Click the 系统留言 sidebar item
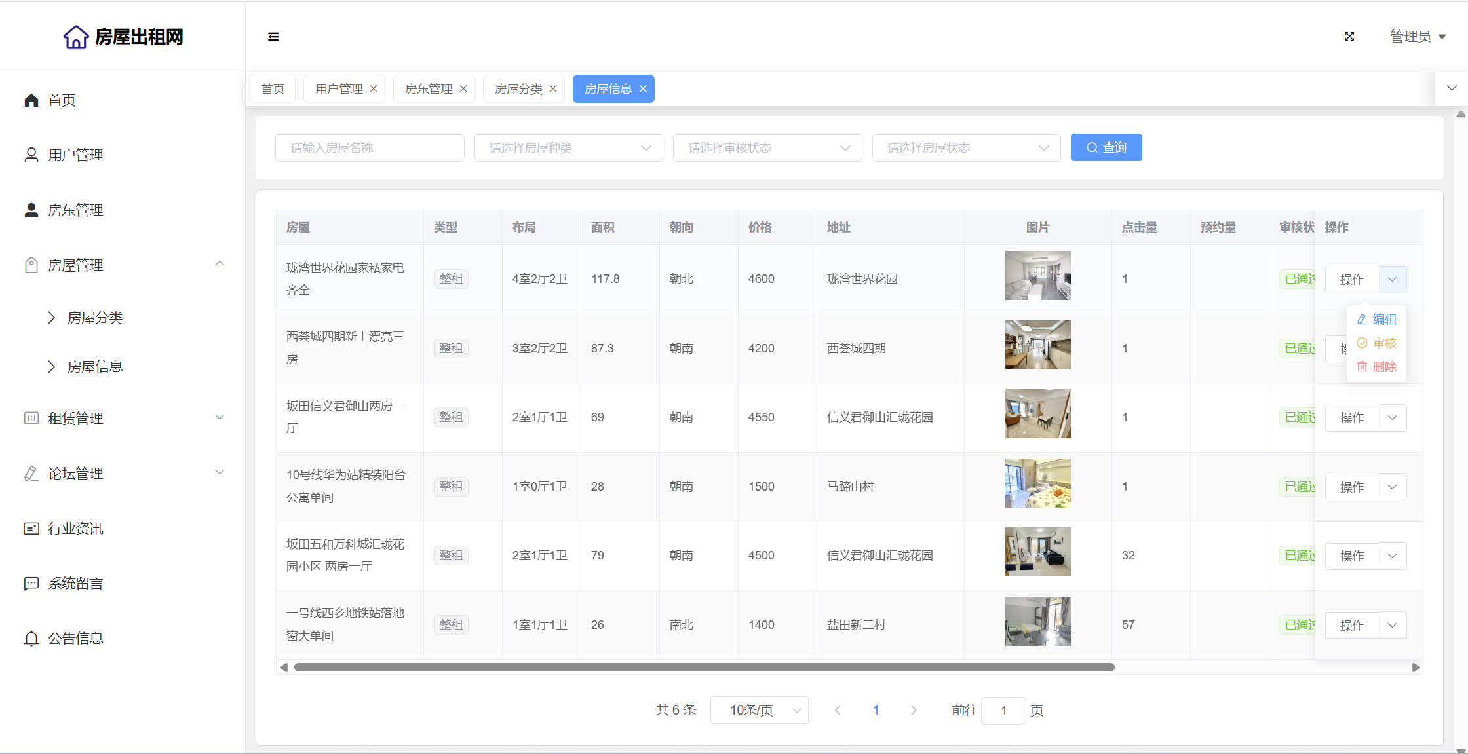The image size is (1468, 754). [75, 583]
